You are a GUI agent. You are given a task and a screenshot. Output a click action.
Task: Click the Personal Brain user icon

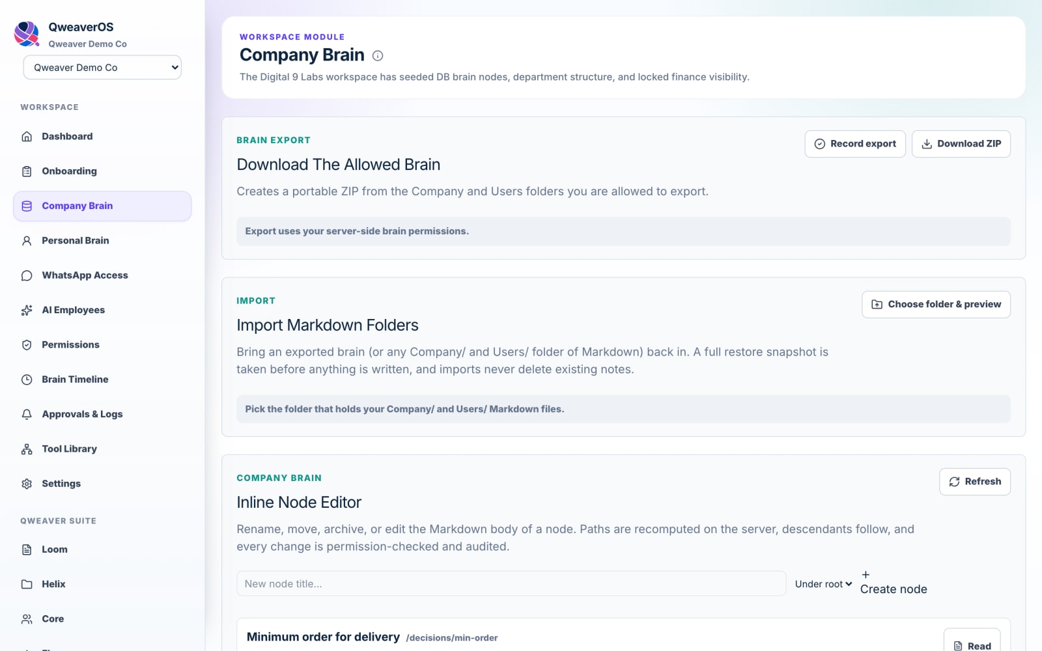tap(27, 241)
